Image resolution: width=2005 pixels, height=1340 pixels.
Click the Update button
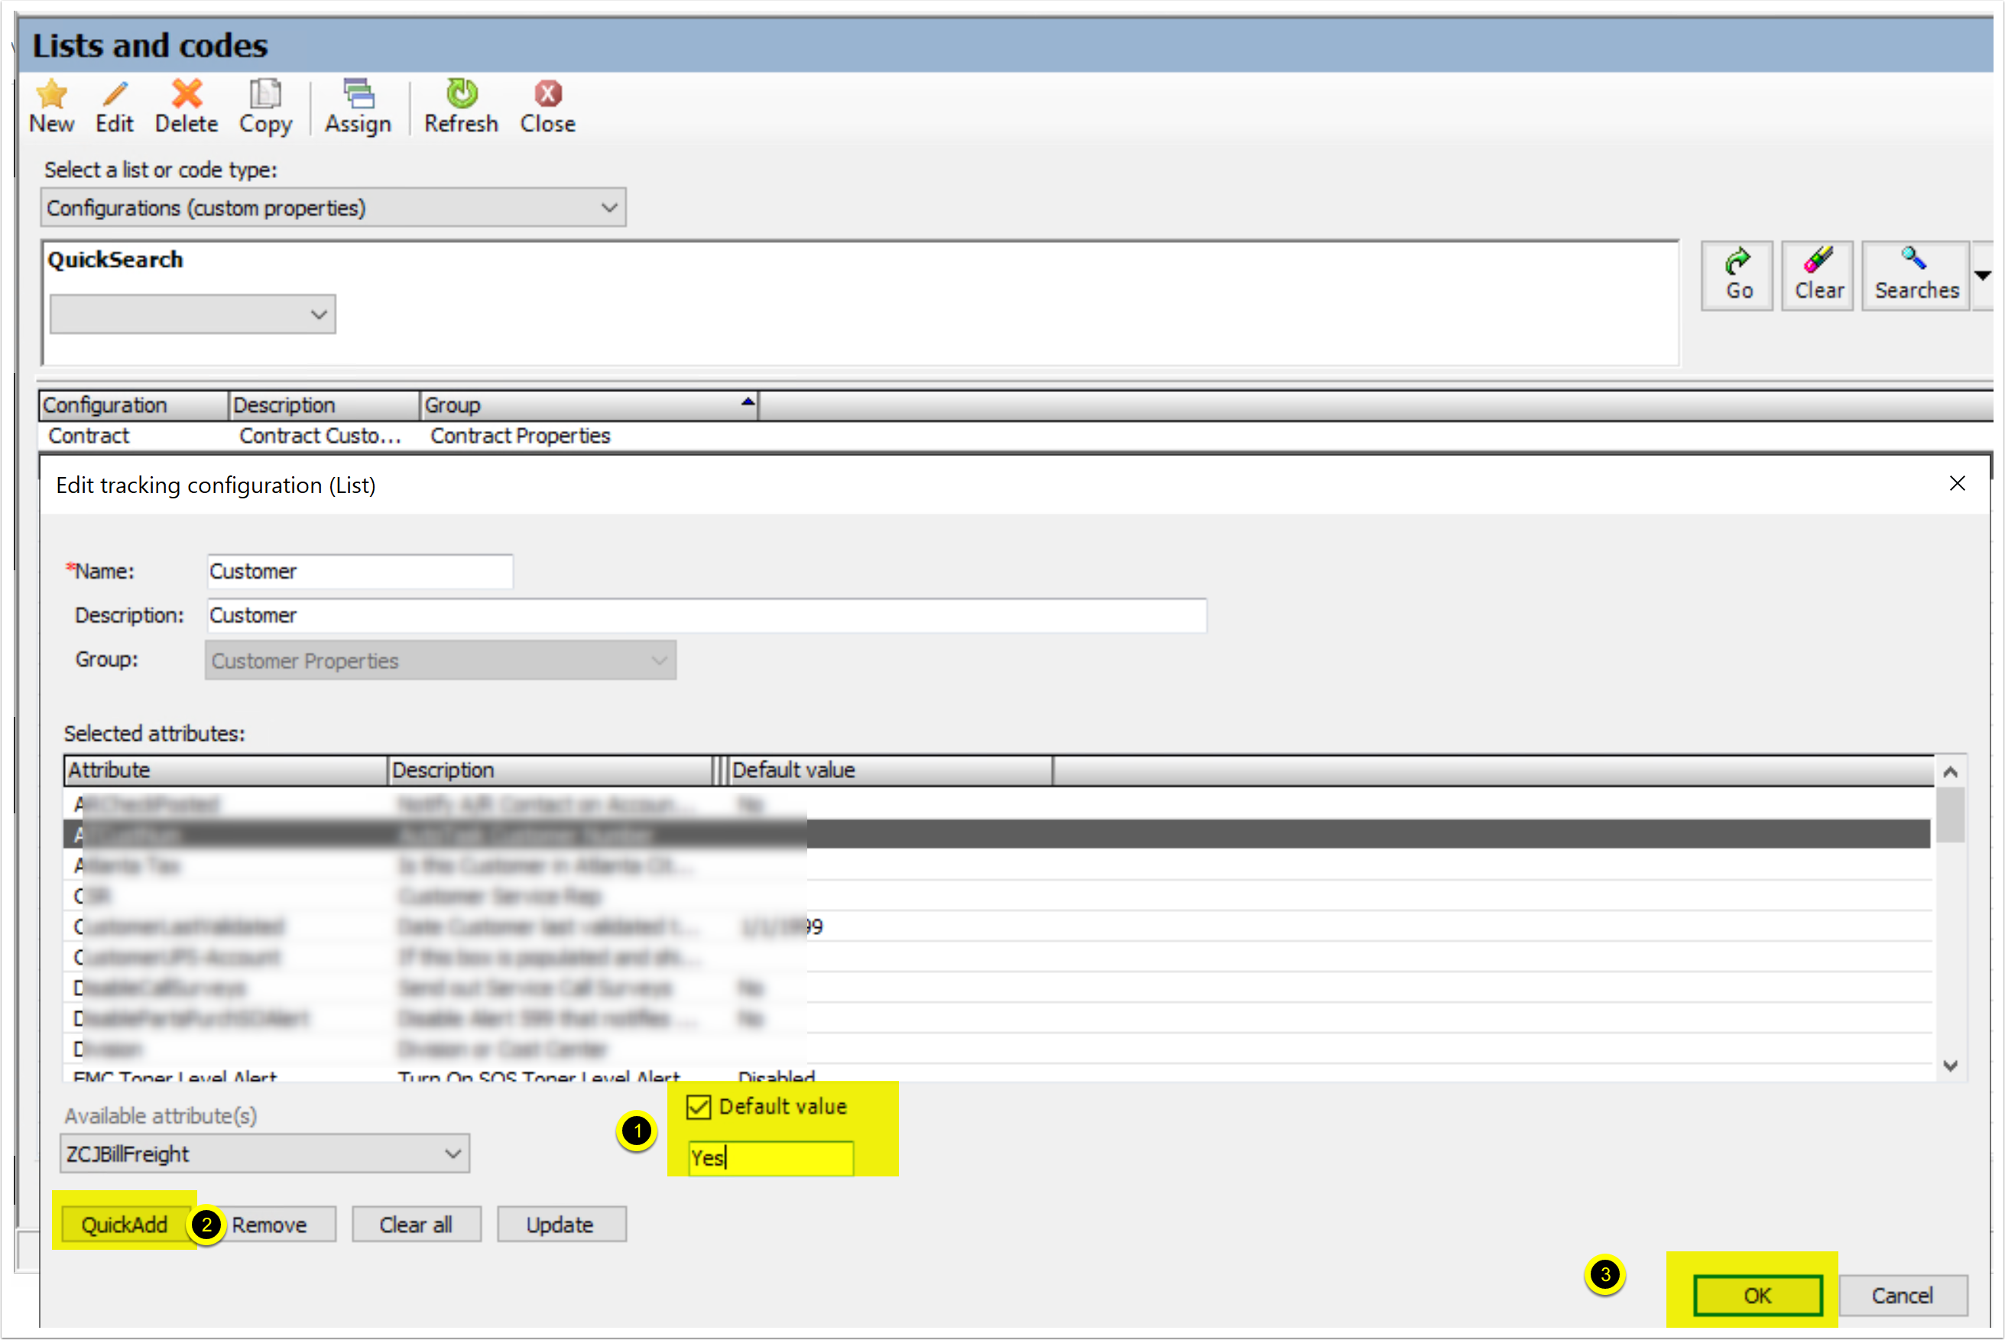[560, 1225]
